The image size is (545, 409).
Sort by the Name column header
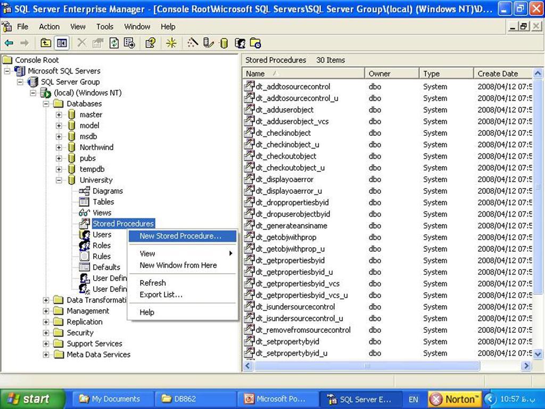304,73
